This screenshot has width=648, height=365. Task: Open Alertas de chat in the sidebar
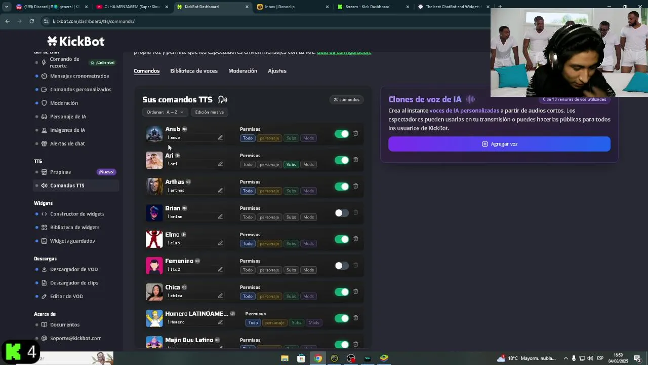coord(67,143)
